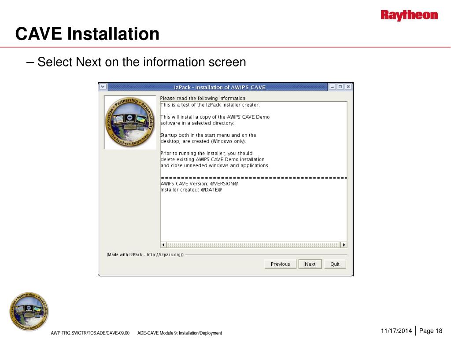
Task: Click the right arrow of horizontal scrollbar
Action: coord(344,245)
